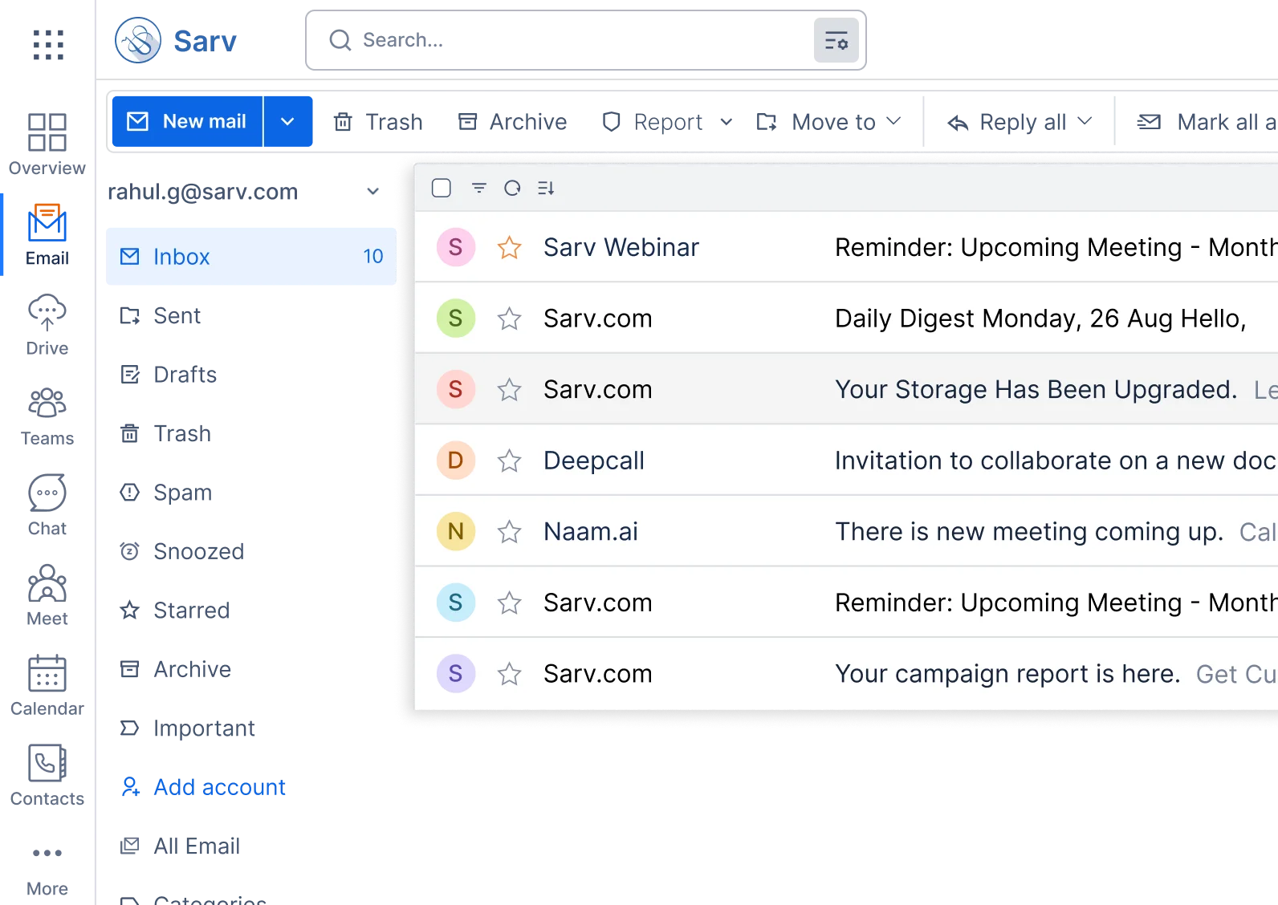This screenshot has width=1278, height=905.
Task: Open the Teams app
Action: pos(47,416)
